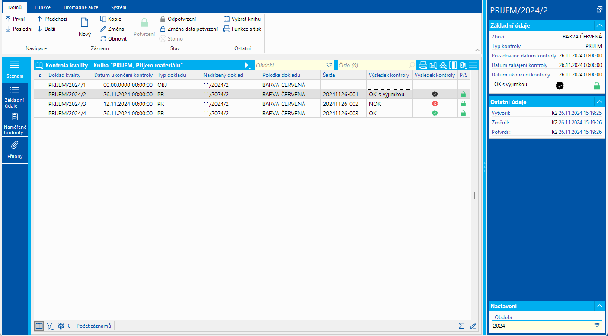Switch to the Funkce ribbon tab
Screen dimensions: 608x336
(42, 7)
